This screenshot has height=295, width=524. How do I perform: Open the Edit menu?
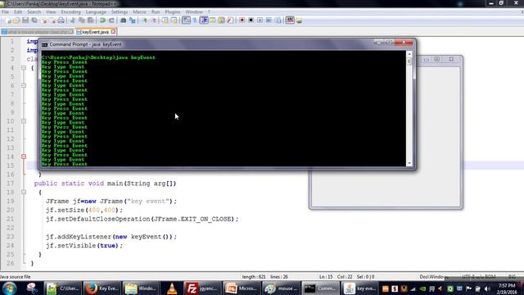18,11
